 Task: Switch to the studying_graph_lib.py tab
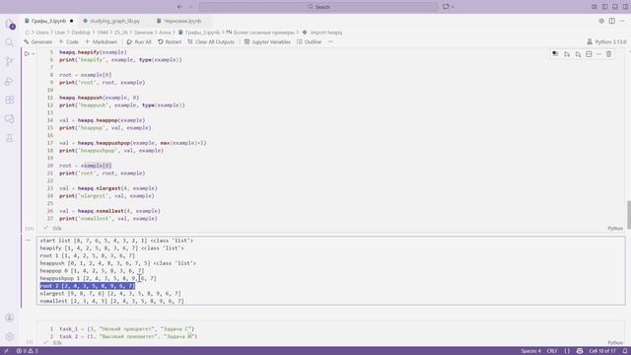click(x=114, y=21)
